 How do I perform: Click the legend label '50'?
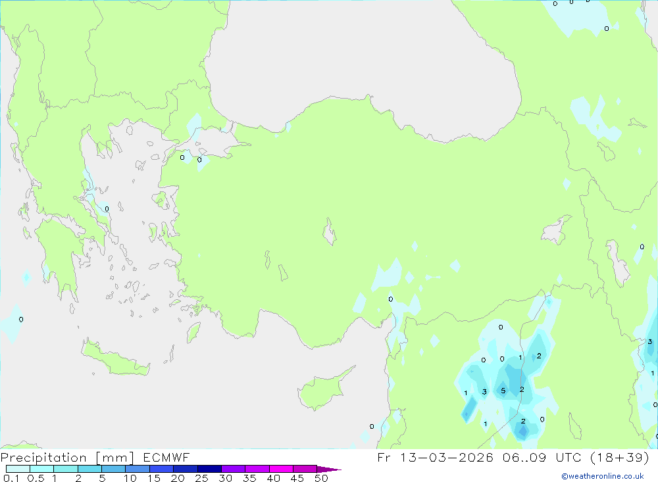[322, 478]
